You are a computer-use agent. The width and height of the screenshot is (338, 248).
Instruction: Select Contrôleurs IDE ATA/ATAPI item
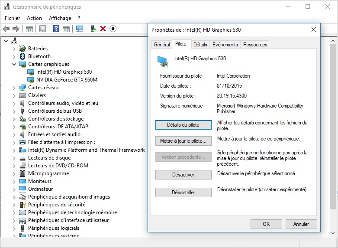click(58, 126)
